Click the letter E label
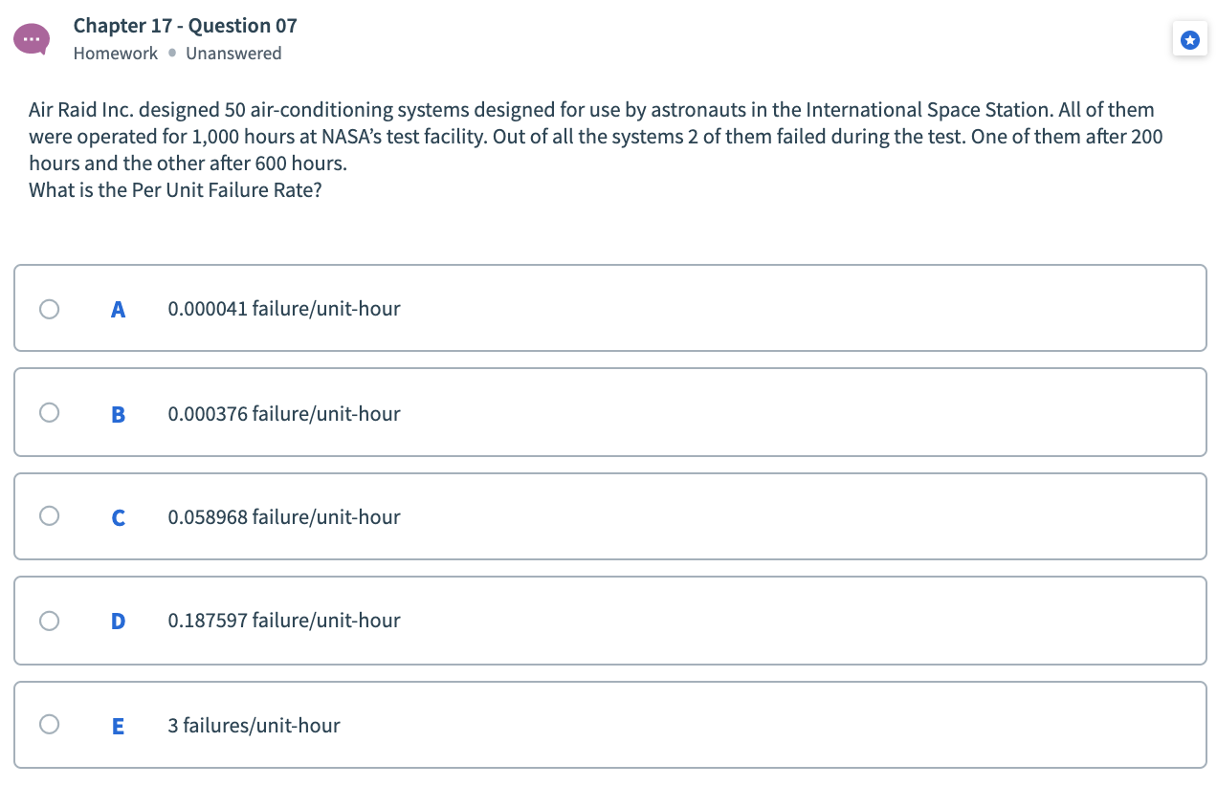The height and width of the screenshot is (786, 1217). tap(118, 724)
